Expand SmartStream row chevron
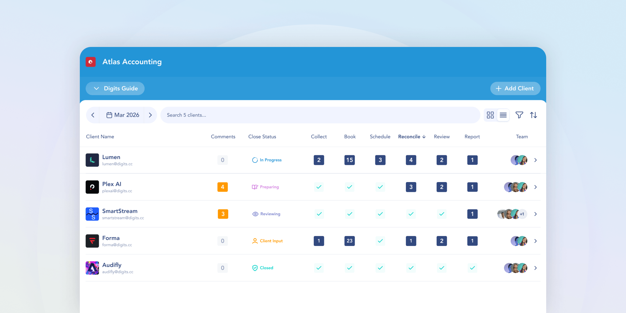This screenshot has height=313, width=626. 535,214
